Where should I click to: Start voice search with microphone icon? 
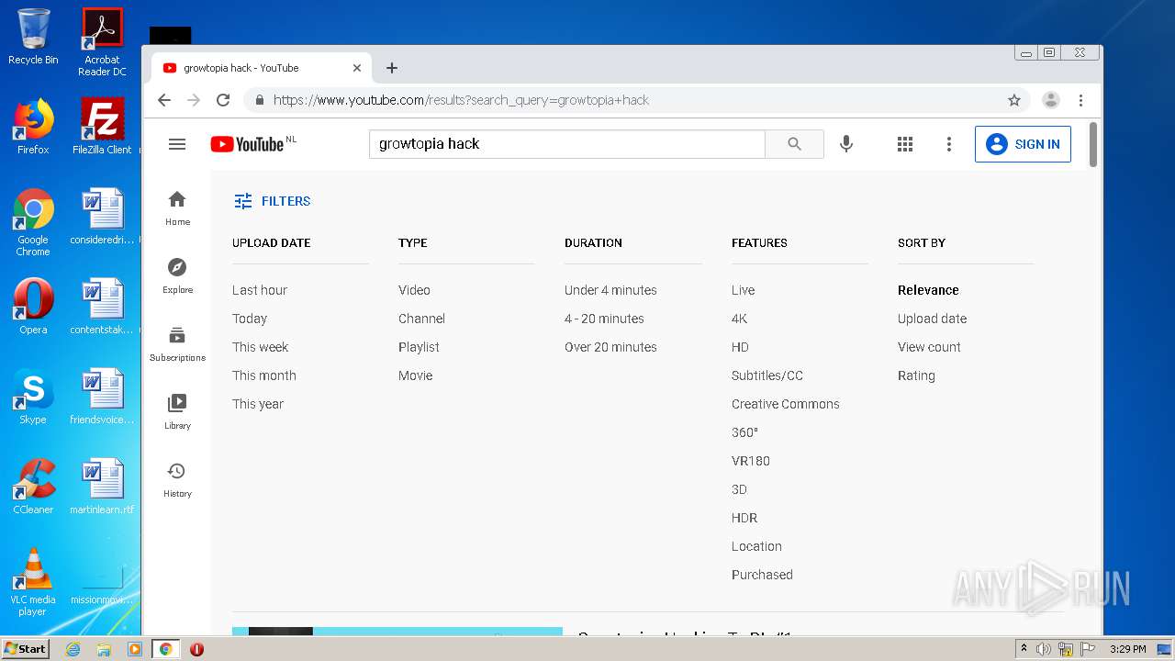coord(846,144)
